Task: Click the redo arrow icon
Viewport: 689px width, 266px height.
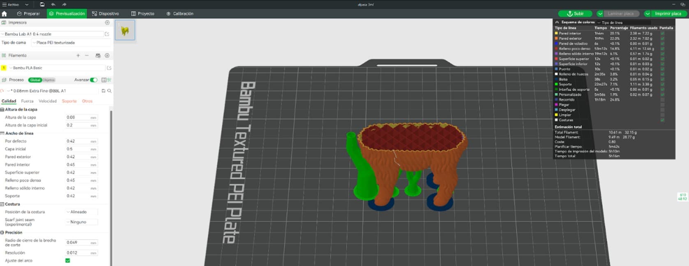Action: coord(64,4)
